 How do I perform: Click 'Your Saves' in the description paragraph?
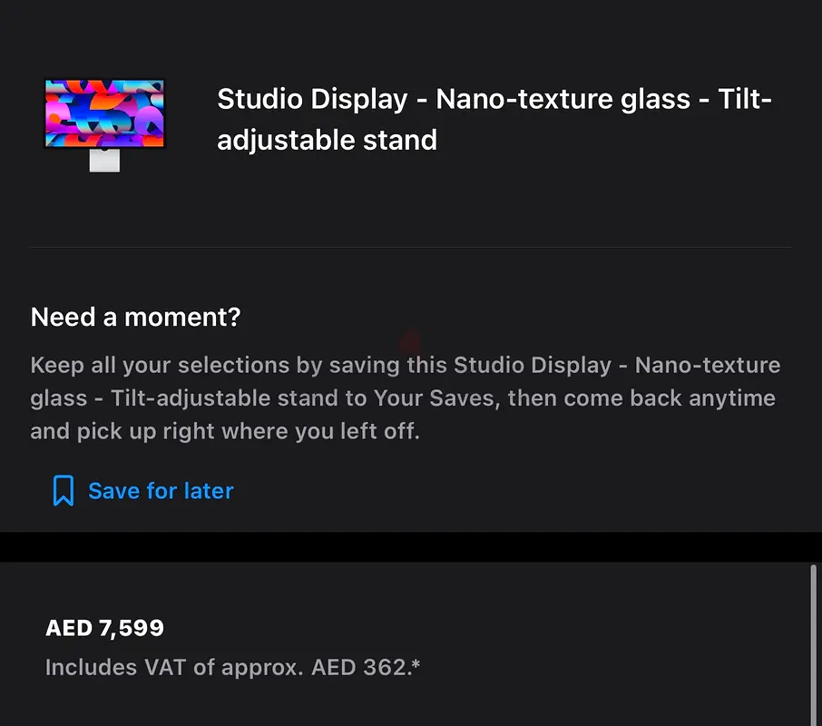point(434,398)
